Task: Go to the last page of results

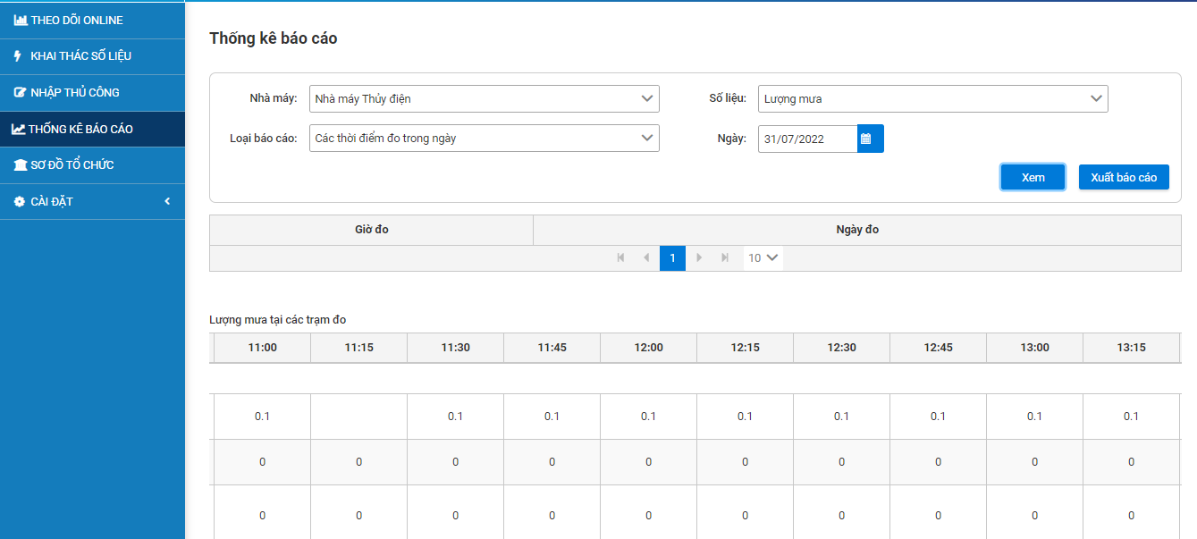Action: [x=725, y=258]
